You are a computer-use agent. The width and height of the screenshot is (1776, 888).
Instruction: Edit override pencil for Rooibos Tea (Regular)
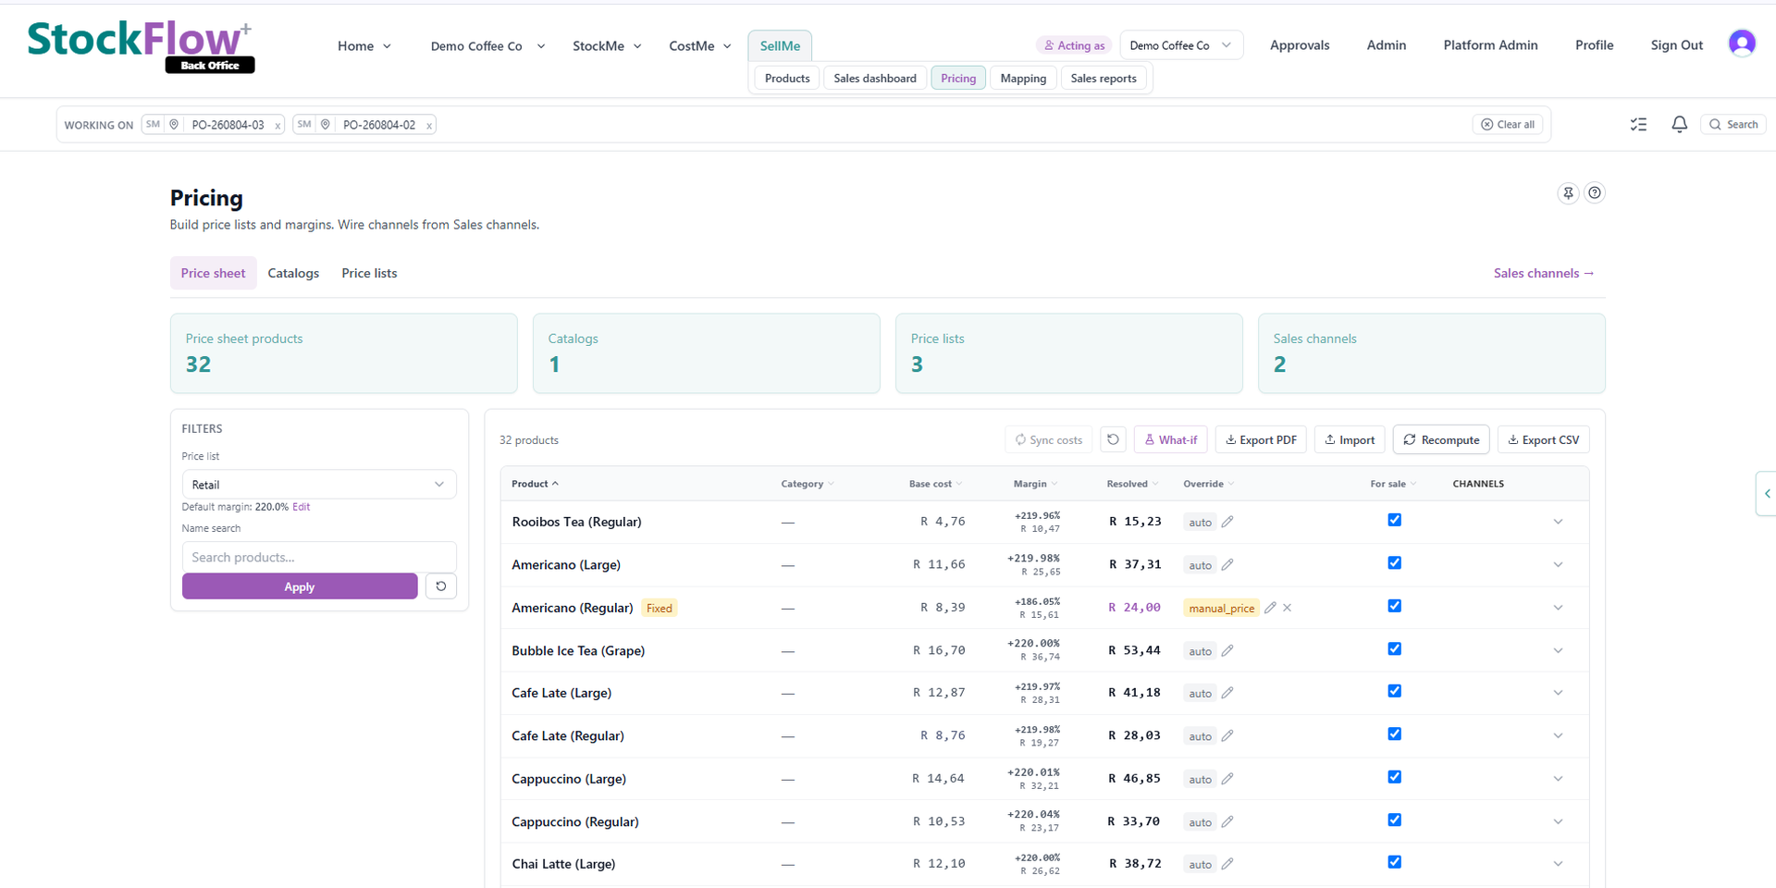pyautogui.click(x=1227, y=522)
